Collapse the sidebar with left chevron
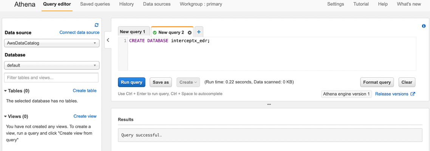This screenshot has height=151, width=430. 108,40
